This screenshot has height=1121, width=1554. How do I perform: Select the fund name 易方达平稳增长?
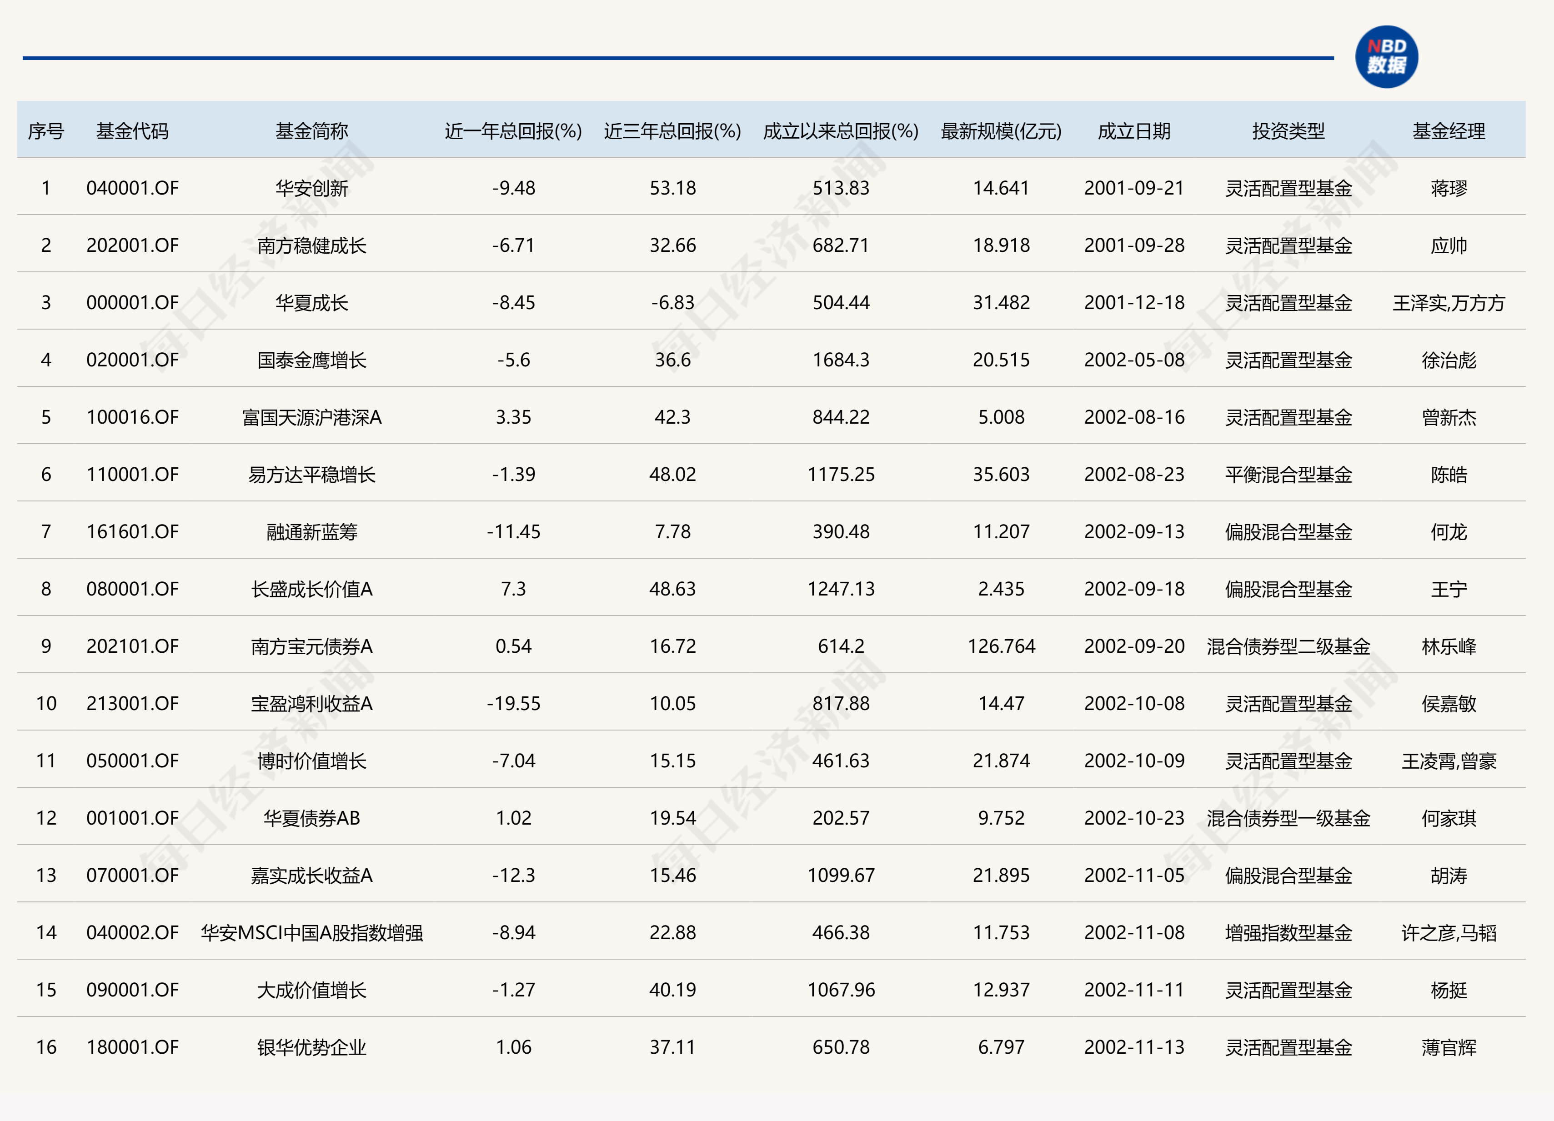pyautogui.click(x=312, y=474)
